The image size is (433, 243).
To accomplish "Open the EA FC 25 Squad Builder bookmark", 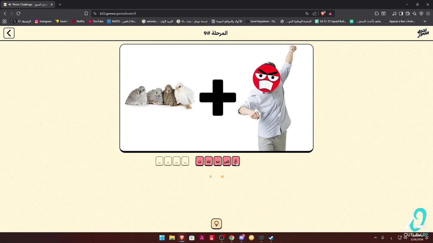I will pyautogui.click(x=331, y=21).
